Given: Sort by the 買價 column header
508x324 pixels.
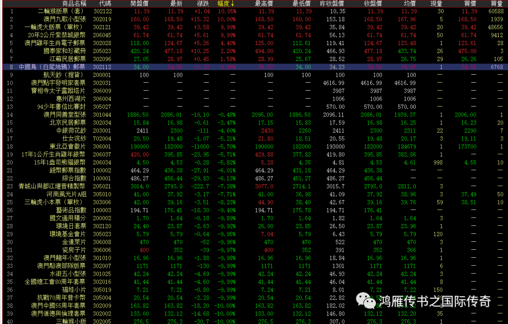Looking at the screenshot, I should click(470, 4).
